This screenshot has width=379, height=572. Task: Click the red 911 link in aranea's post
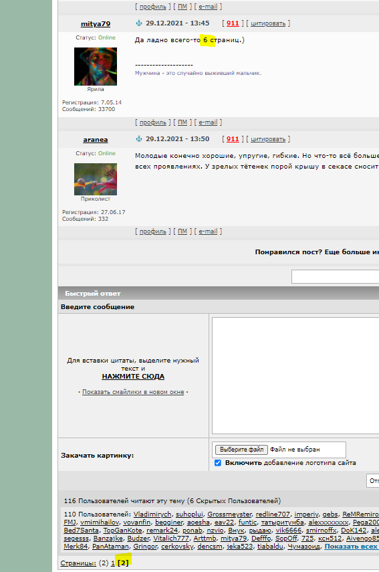point(233,139)
